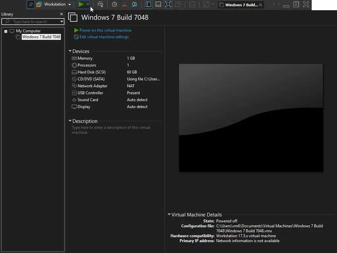
Task: Click the 60 GB hard disk value
Action: coord(132,72)
